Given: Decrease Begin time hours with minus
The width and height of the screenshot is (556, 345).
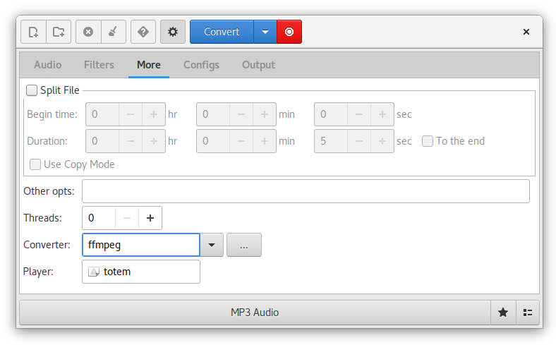Looking at the screenshot, I should point(131,114).
